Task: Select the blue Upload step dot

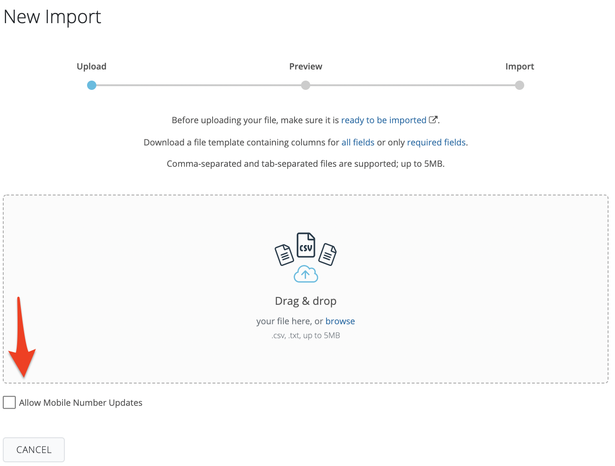Action: click(92, 85)
